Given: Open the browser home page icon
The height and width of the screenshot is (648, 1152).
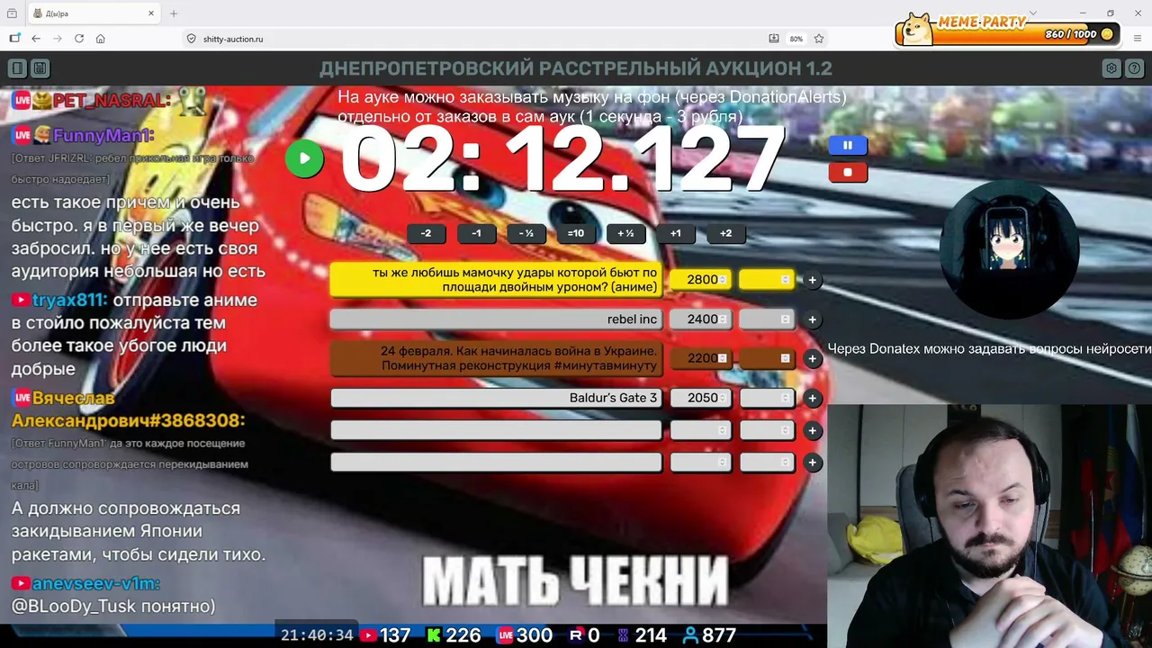Looking at the screenshot, I should pyautogui.click(x=101, y=39).
